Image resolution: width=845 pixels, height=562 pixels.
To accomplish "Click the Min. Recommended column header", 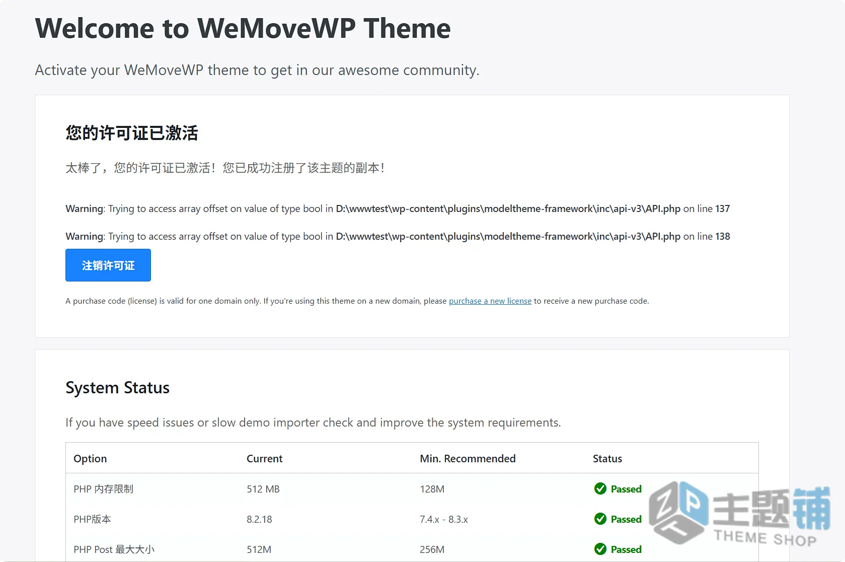I will point(468,458).
